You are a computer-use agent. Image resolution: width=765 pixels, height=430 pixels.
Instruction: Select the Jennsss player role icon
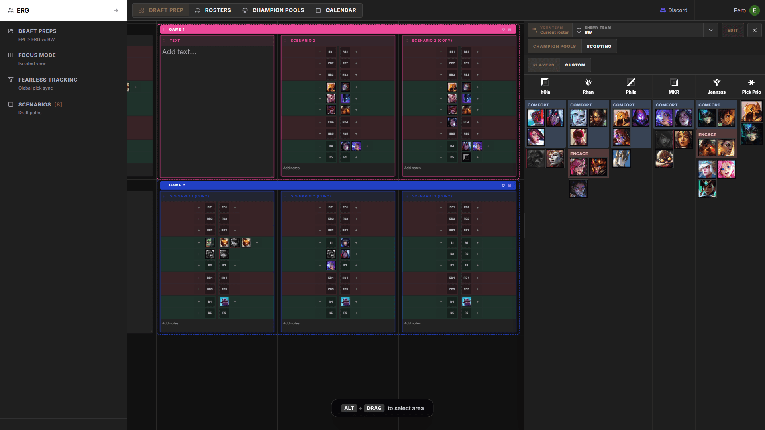(716, 82)
